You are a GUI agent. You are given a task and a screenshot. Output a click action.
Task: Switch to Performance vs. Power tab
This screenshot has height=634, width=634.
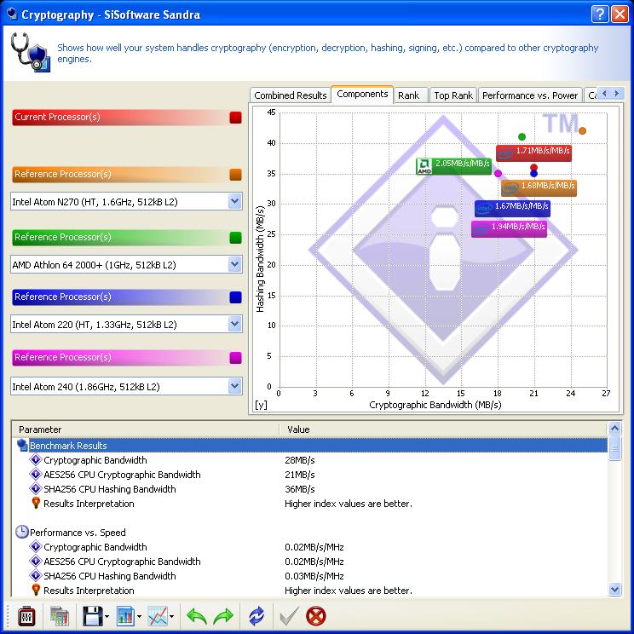530,95
